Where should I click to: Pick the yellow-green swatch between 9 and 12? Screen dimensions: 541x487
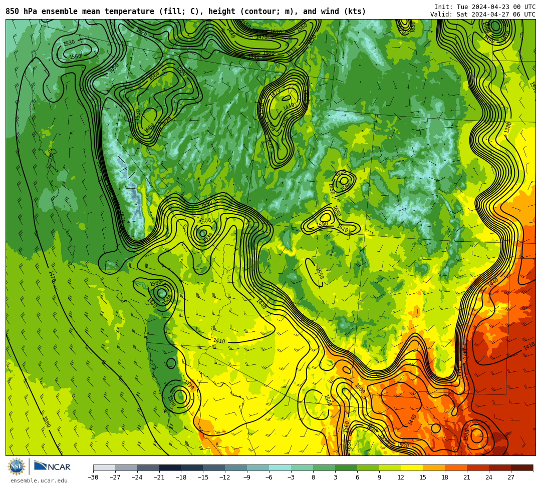390,467
